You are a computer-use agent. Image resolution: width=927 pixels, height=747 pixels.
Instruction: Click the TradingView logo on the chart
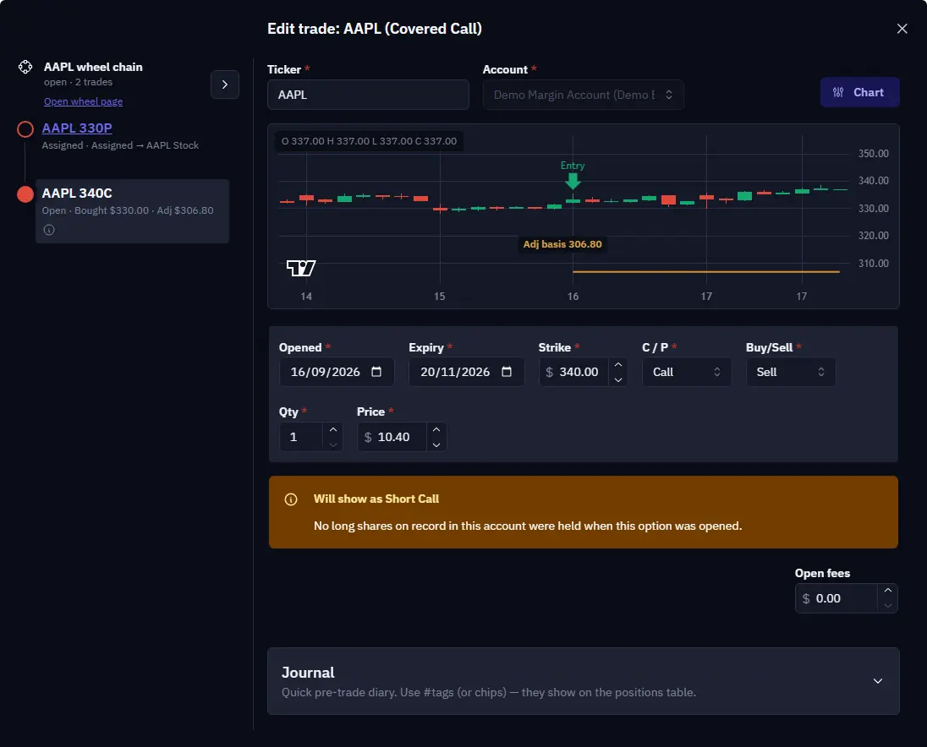301,268
